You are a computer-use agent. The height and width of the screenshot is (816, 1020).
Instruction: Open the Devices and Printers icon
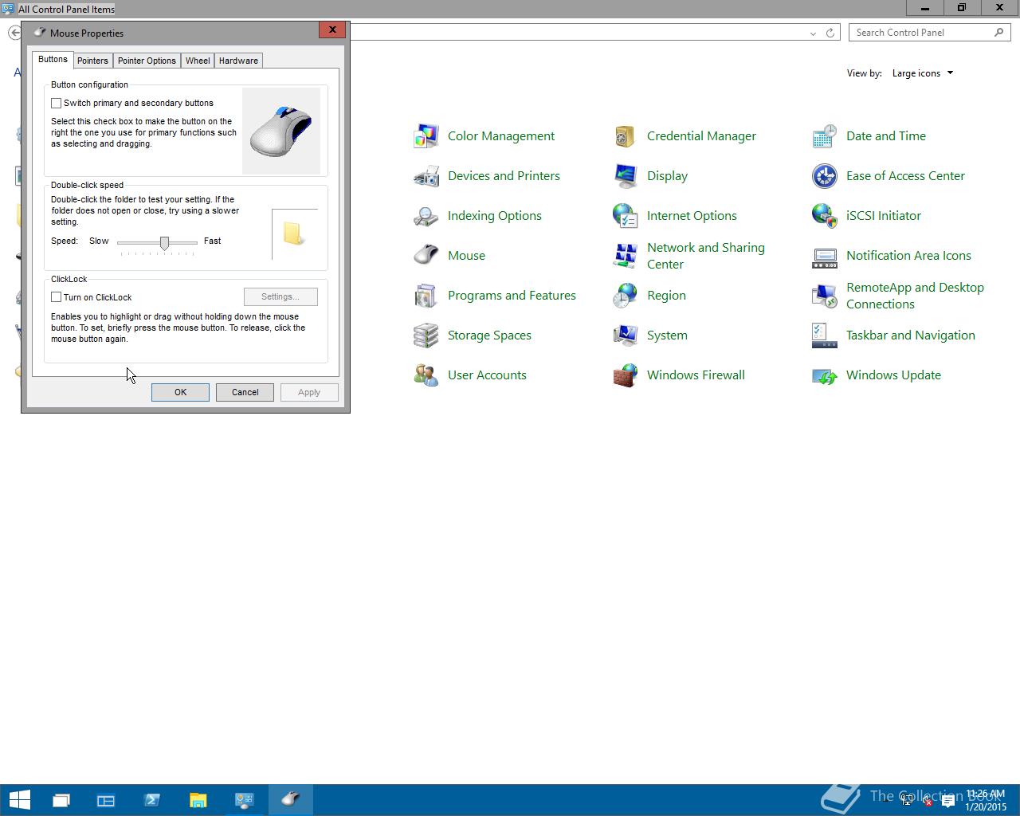click(426, 176)
